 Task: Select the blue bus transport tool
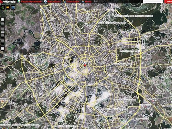tap(13, 7)
